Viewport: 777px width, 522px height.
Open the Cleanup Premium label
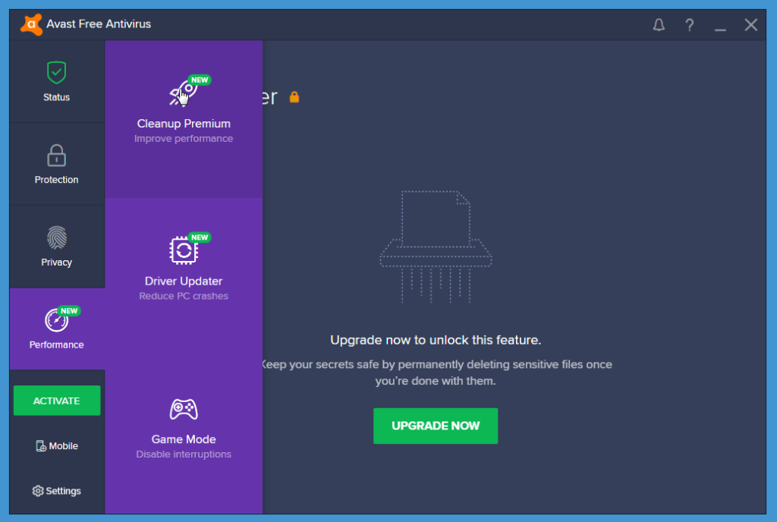click(x=184, y=124)
